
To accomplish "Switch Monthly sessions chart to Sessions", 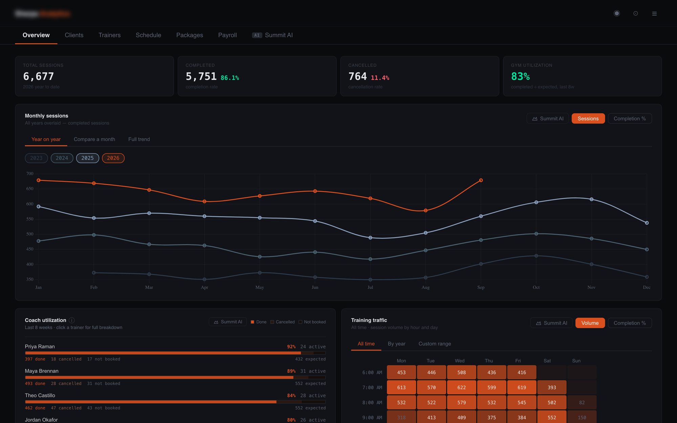I will point(588,118).
